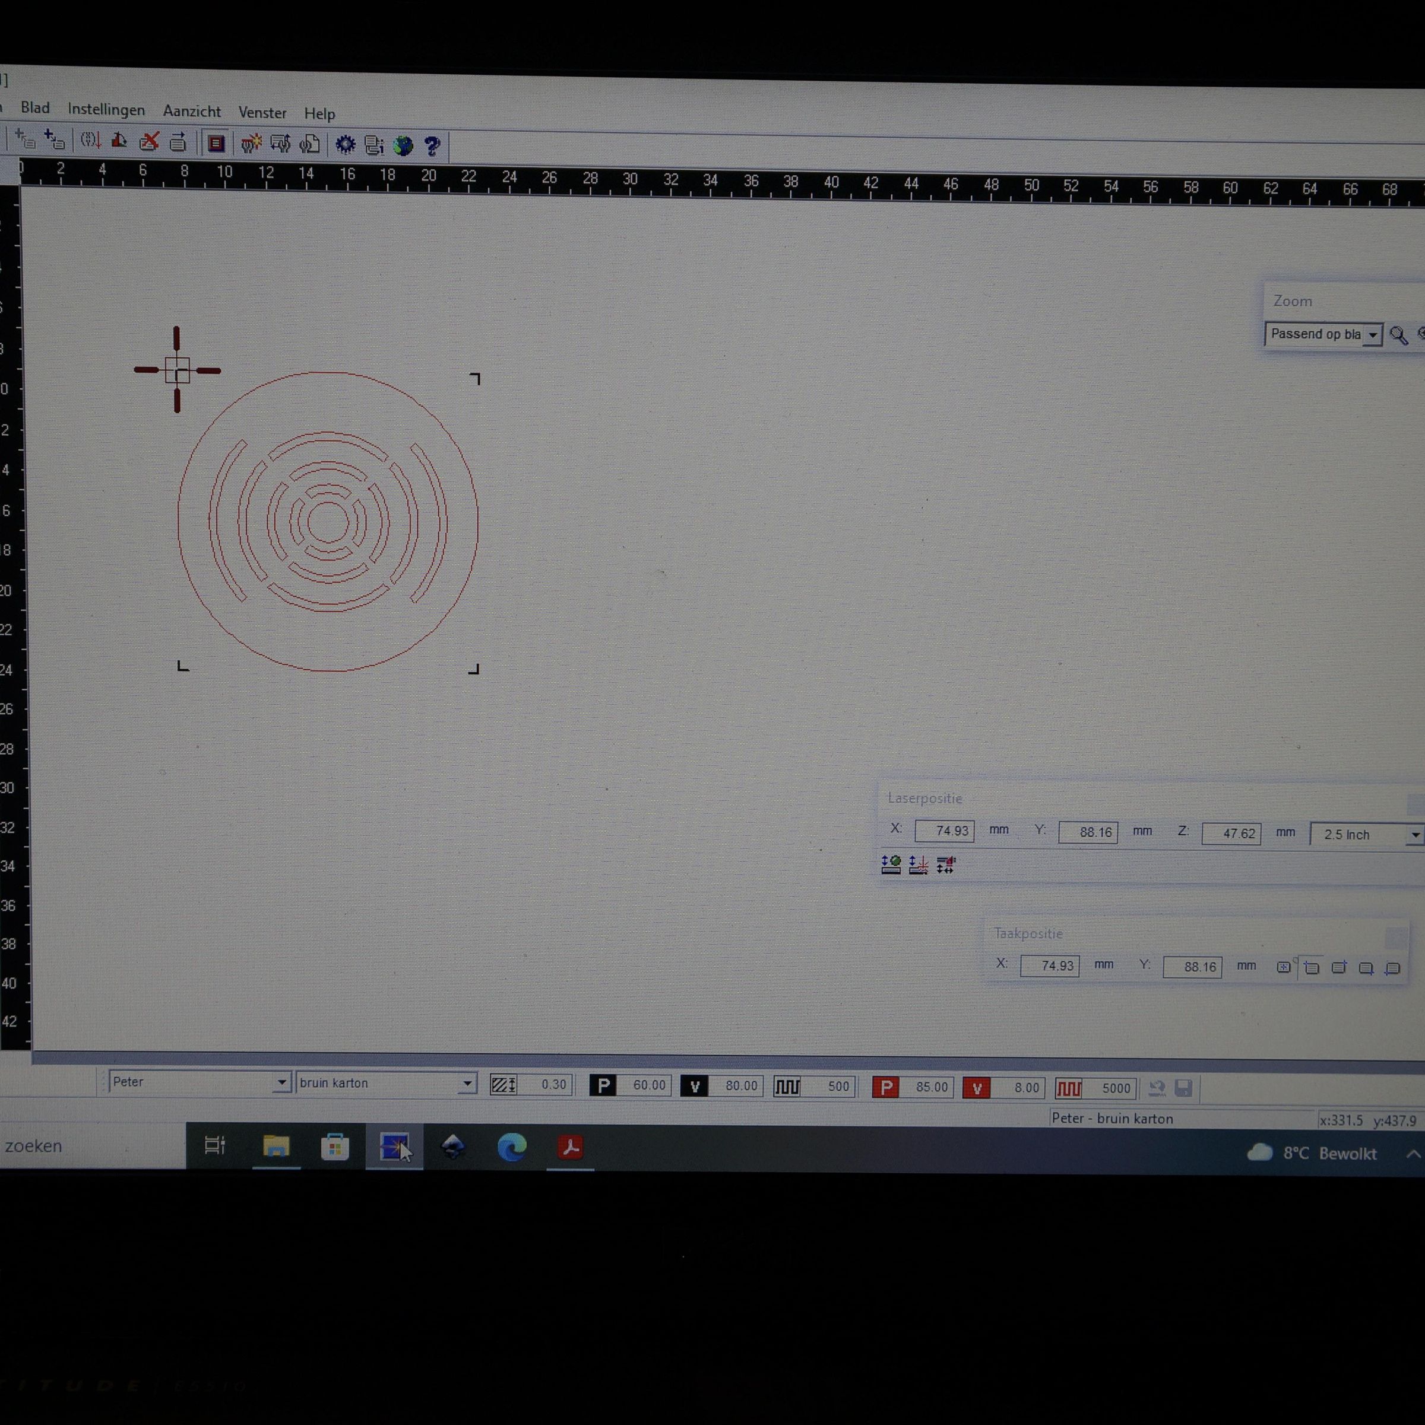Click the Taakpositie X field showing 74.93
The width and height of the screenshot is (1425, 1425).
click(1050, 965)
